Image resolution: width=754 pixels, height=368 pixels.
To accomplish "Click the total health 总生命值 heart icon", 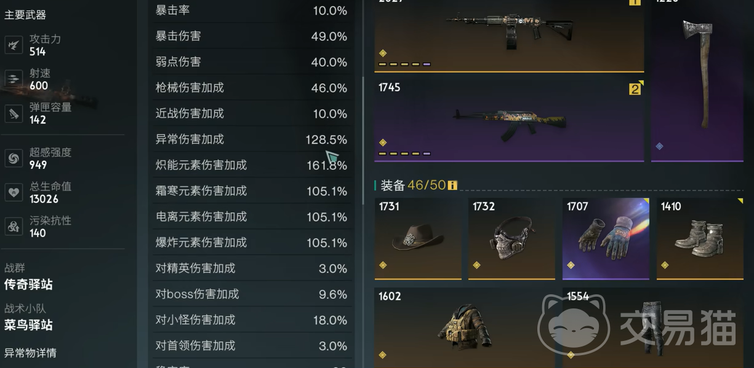I will point(14,192).
